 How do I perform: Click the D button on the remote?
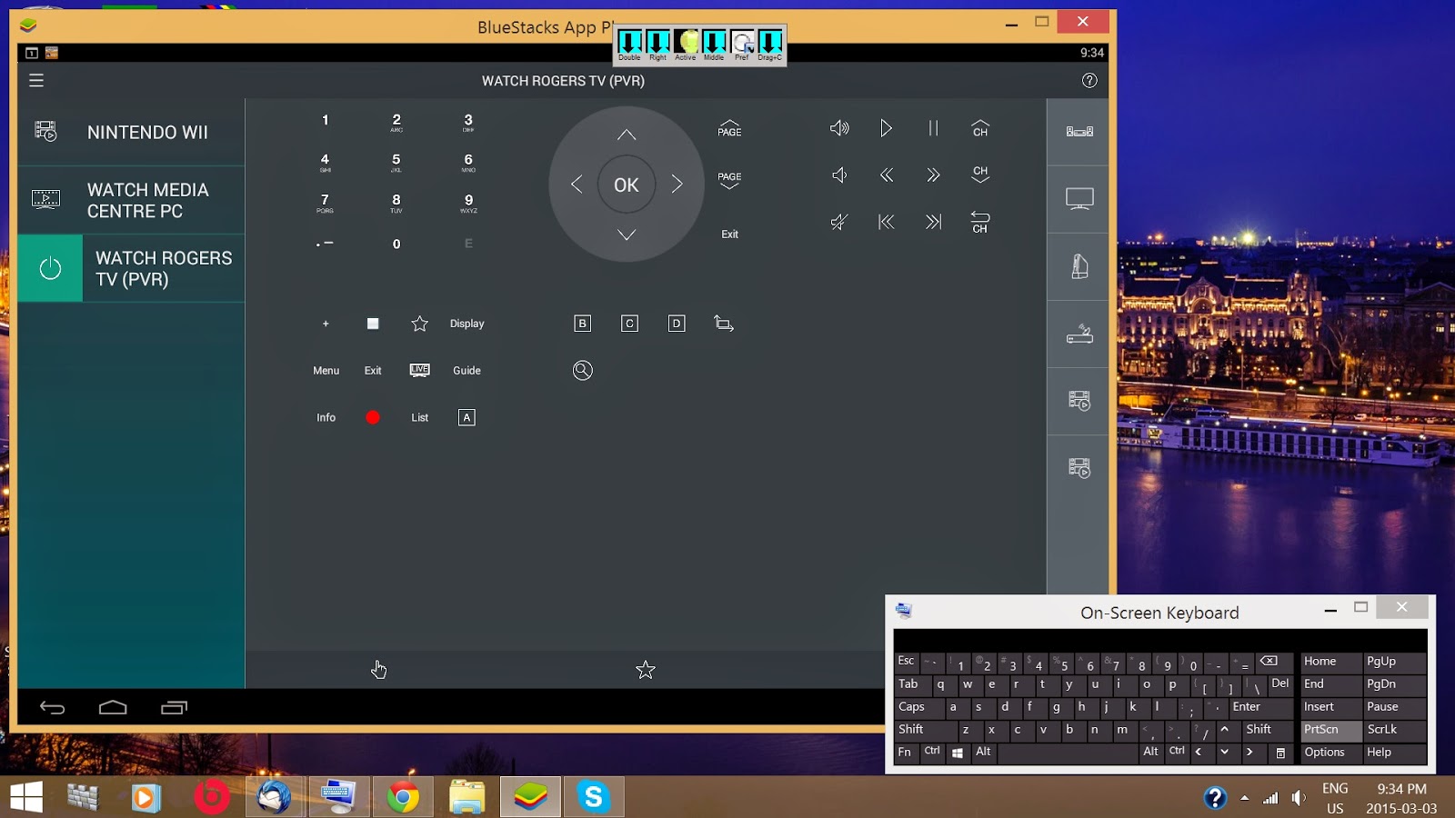(x=677, y=324)
